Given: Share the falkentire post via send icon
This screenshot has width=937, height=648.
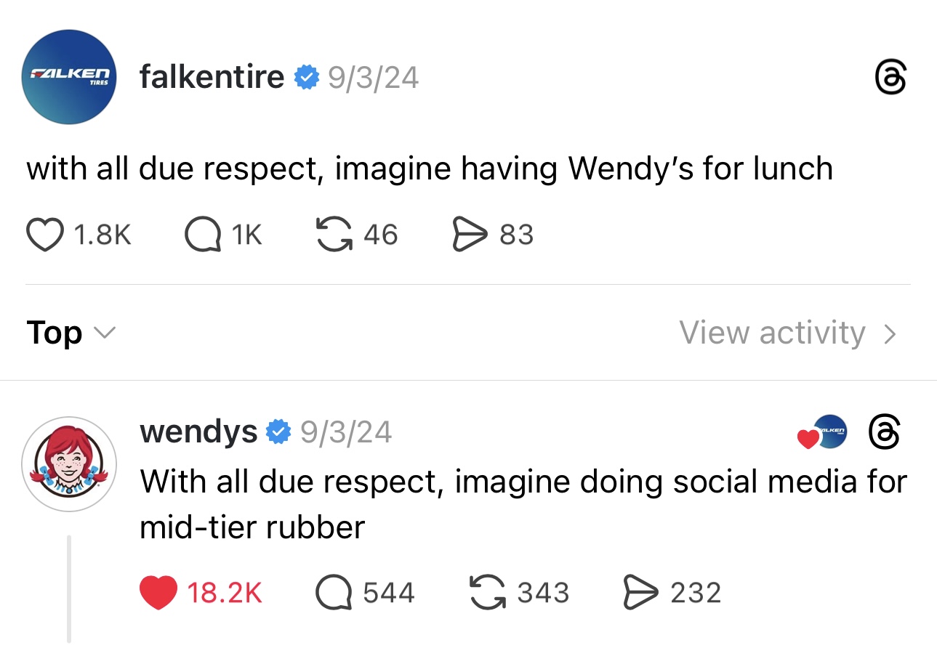Looking at the screenshot, I should pos(470,235).
